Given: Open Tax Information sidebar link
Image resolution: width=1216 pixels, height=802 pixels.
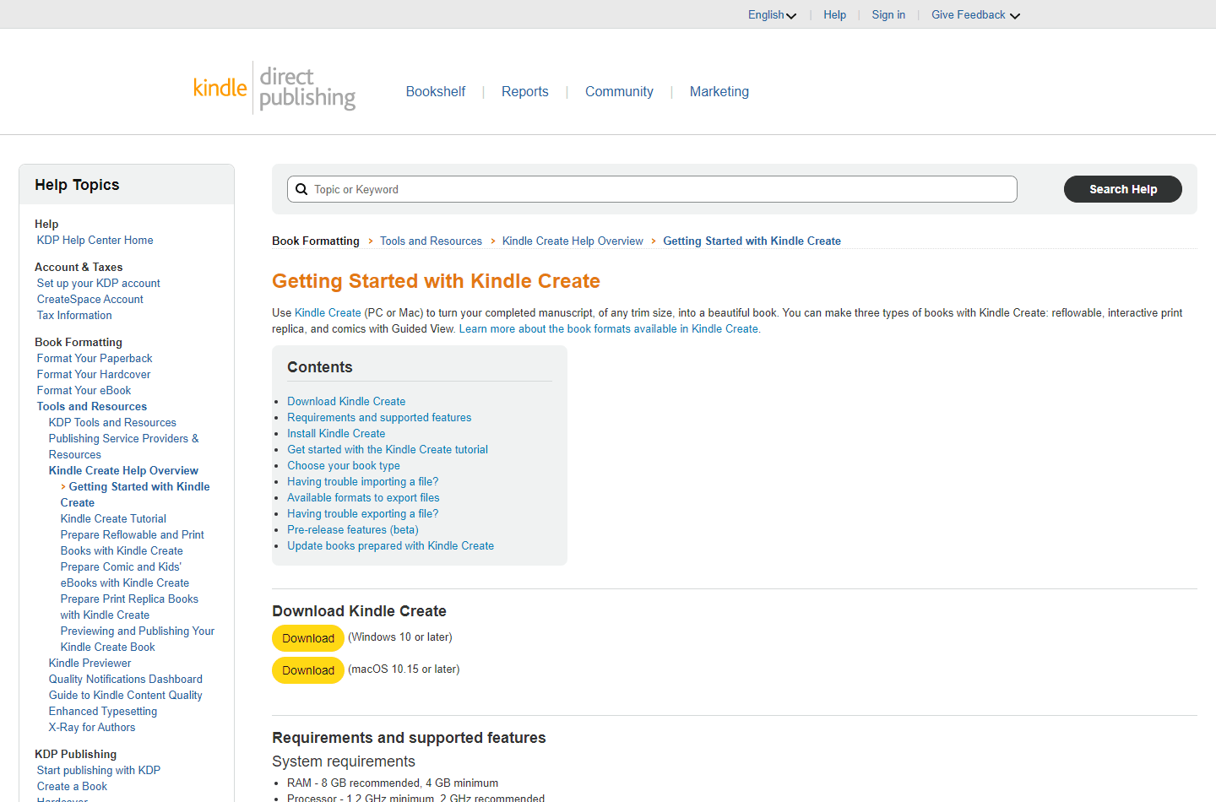Looking at the screenshot, I should [x=74, y=315].
